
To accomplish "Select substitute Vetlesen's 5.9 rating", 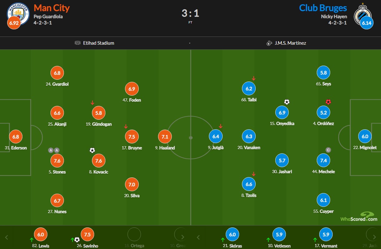I will (x=279, y=234).
